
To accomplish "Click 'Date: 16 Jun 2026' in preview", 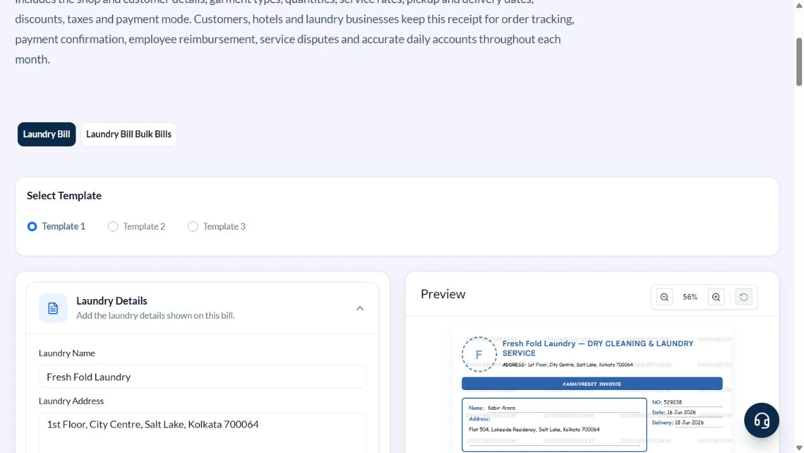I will (x=674, y=412).
